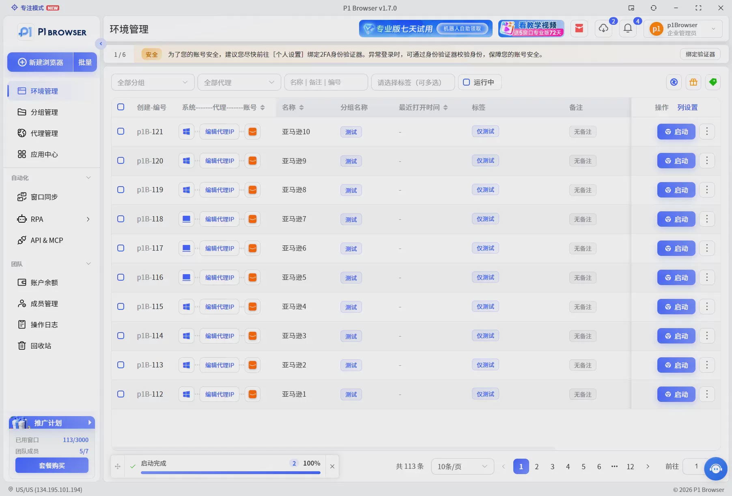Click the startup progress bar
732x496 pixels.
[230, 472]
